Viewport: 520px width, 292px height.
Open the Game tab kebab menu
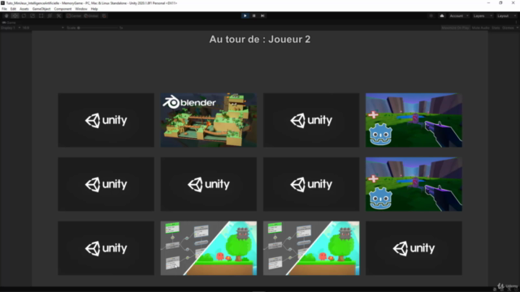[x=517, y=23]
